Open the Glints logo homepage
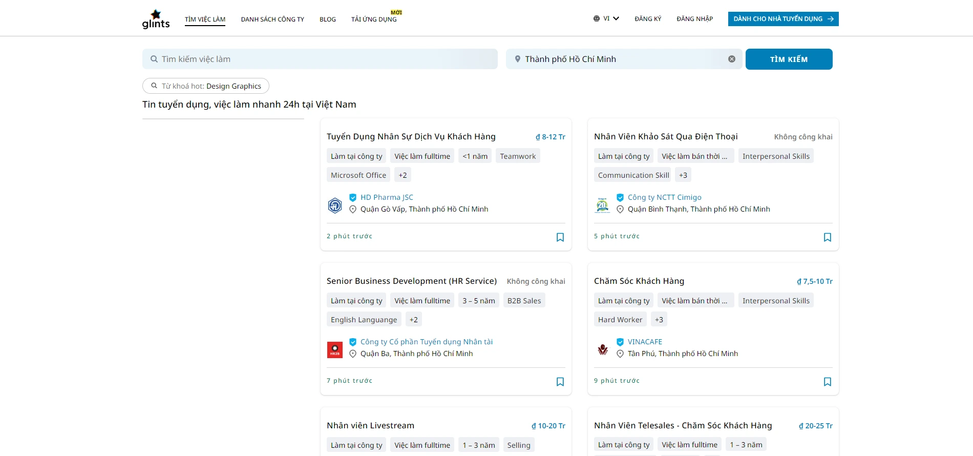This screenshot has height=456, width=973. (x=156, y=19)
